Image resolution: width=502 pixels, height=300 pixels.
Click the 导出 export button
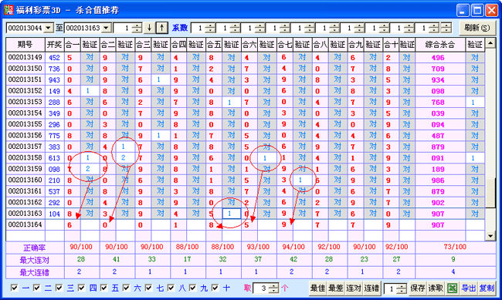[x=469, y=288]
